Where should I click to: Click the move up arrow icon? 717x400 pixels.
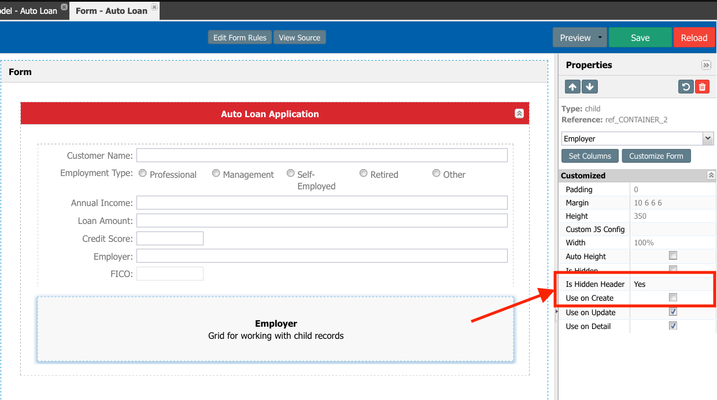pos(572,87)
